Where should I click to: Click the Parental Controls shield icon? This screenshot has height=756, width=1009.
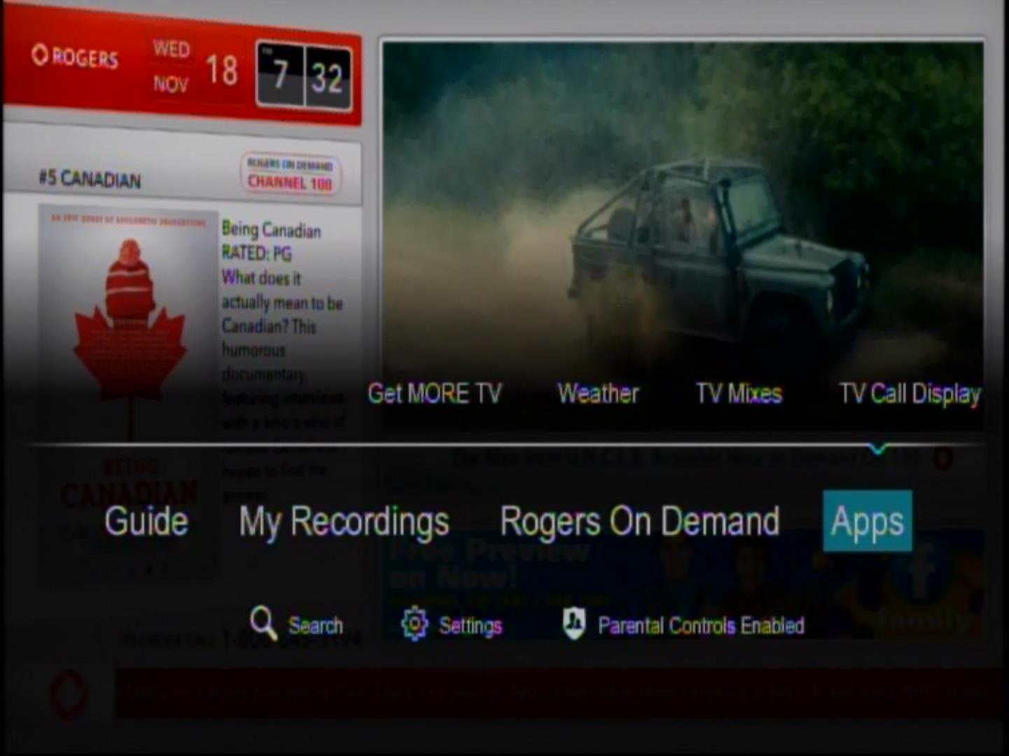[x=573, y=623]
